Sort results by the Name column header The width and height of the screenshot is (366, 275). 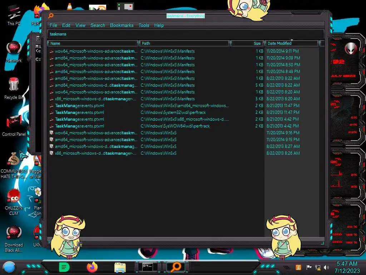(93, 43)
